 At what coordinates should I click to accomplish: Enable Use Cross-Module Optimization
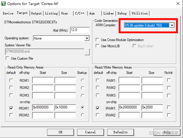tap(97, 40)
